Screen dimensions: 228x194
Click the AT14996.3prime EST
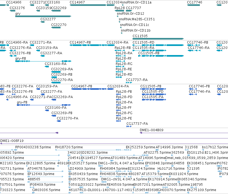pyautogui.click(x=158, y=150)
